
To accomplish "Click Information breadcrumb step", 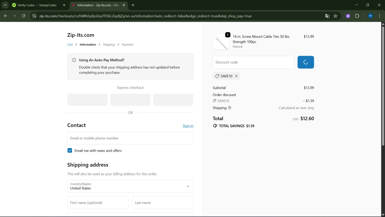I will click(88, 44).
